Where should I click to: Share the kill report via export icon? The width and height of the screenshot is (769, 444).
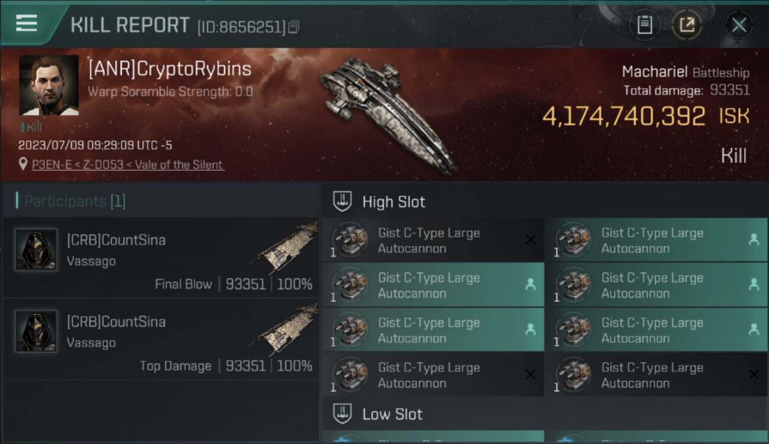(x=687, y=25)
